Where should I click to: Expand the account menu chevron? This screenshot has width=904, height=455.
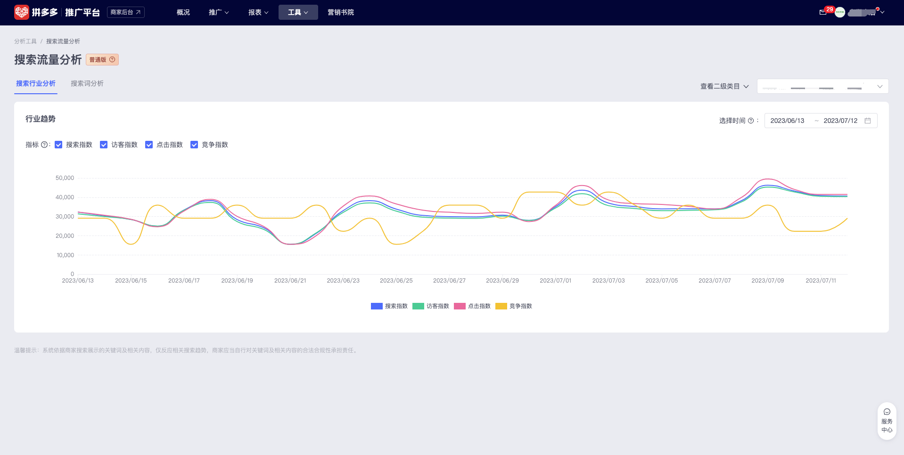[882, 12]
